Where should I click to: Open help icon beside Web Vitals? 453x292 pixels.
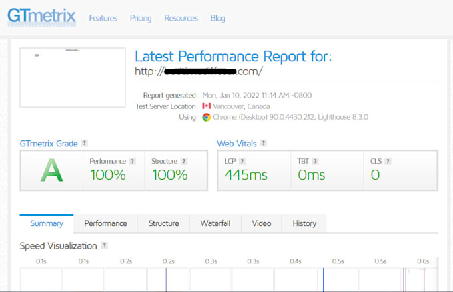coord(264,143)
